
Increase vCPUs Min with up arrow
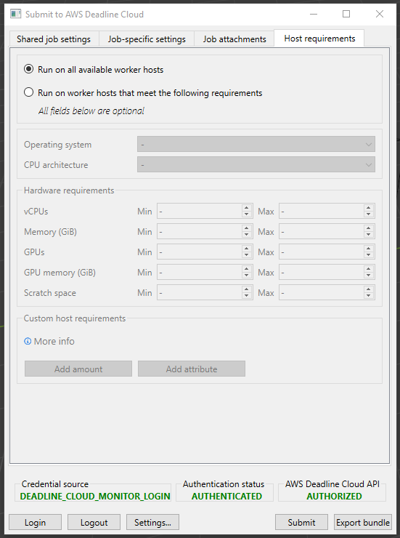click(x=247, y=208)
